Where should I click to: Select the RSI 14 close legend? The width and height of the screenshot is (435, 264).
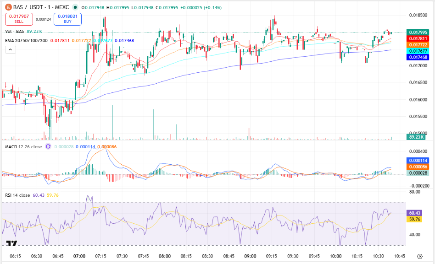[17, 195]
